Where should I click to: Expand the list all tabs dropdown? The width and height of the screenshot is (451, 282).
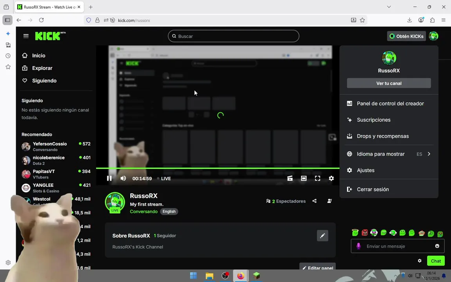pos(389,7)
